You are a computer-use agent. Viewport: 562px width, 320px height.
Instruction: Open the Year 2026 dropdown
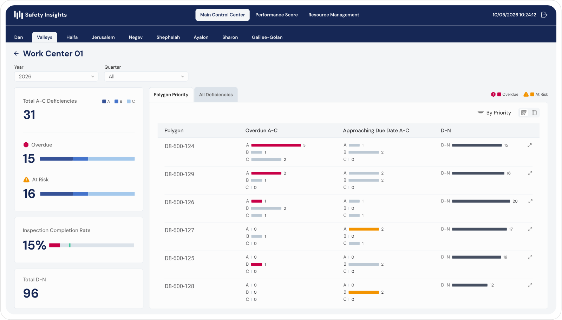(56, 76)
